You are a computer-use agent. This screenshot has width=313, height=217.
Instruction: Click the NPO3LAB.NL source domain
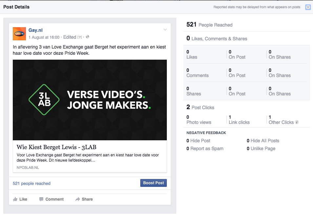28,168
